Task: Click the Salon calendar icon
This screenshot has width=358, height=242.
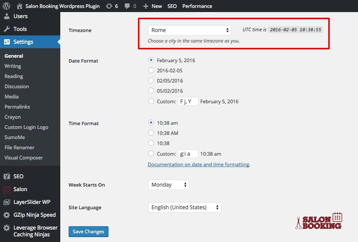Action: (x=7, y=190)
